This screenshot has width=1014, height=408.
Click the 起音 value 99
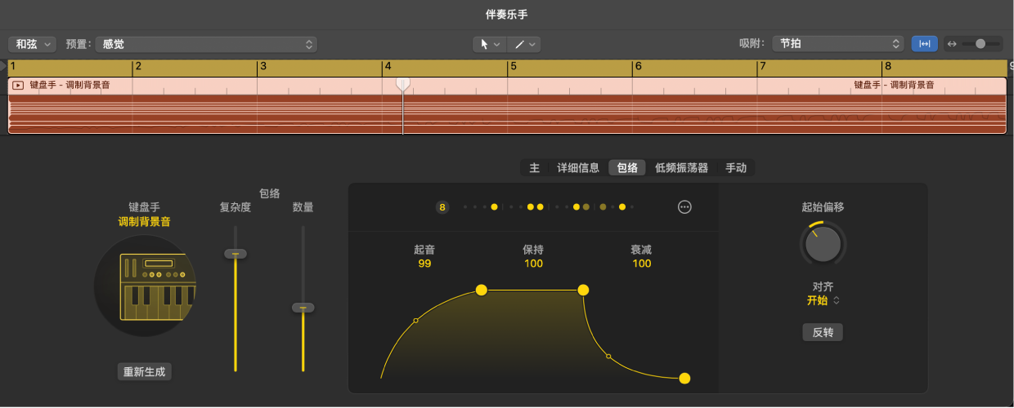pyautogui.click(x=424, y=264)
